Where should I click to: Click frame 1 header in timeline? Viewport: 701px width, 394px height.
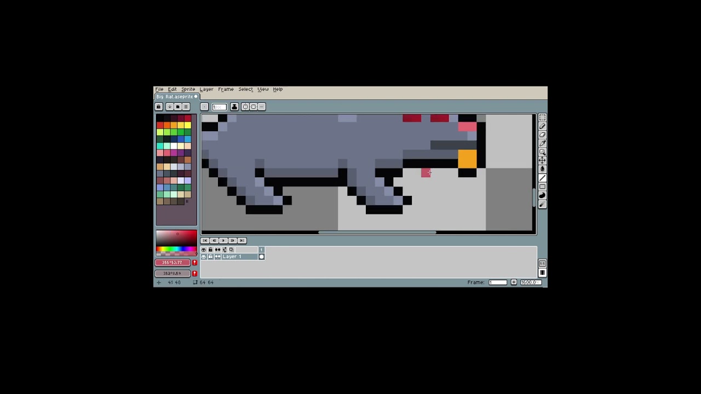coord(261,250)
